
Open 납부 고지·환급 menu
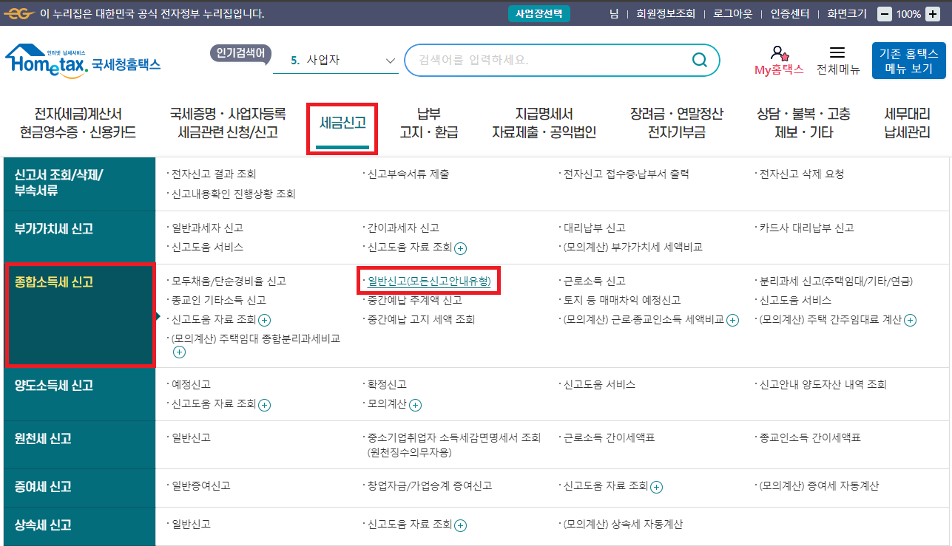point(429,123)
